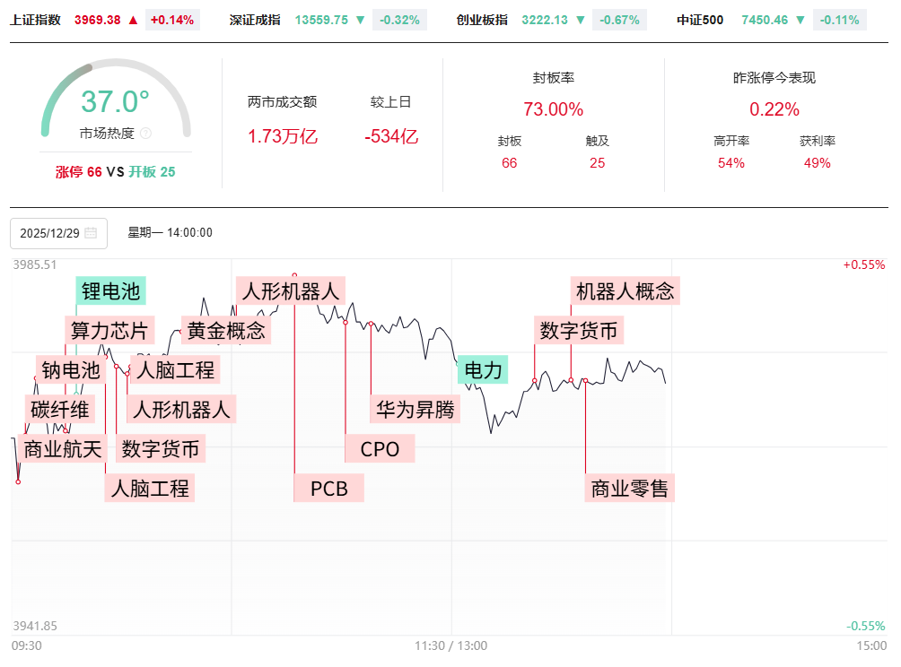Click the 封板率 73.00% value
Screen dimensions: 901x667
click(x=553, y=109)
